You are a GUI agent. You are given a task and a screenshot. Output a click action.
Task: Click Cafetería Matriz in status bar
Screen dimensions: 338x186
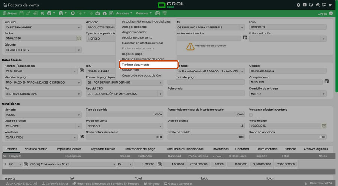(x=55, y=184)
